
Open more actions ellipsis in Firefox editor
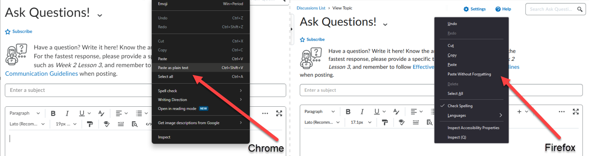[x=562, y=112]
